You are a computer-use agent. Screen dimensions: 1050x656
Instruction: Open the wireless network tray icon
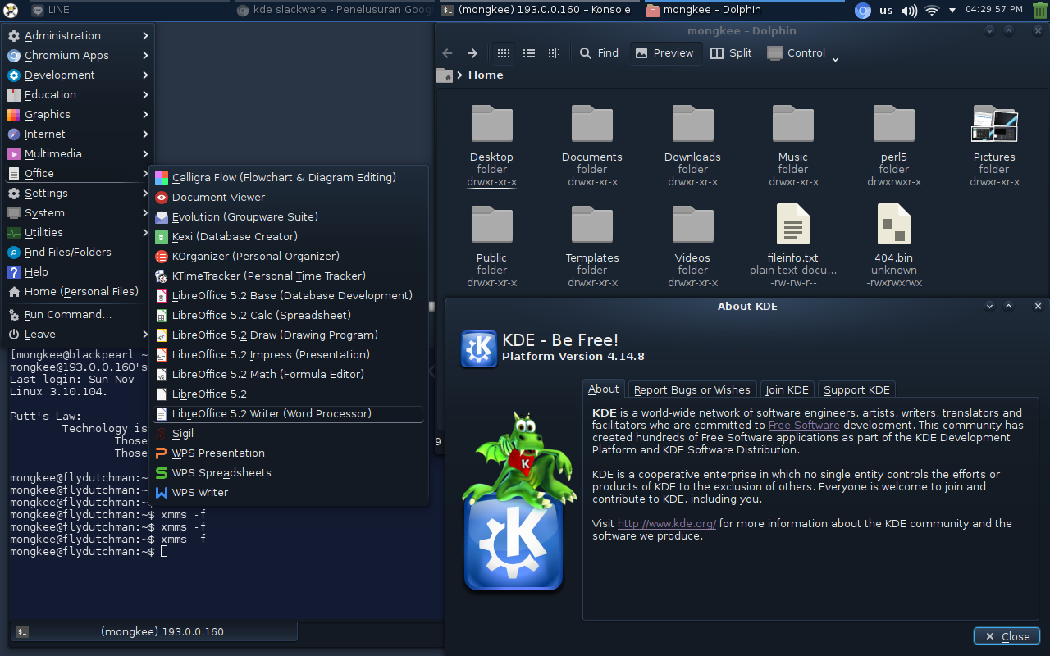931,11
